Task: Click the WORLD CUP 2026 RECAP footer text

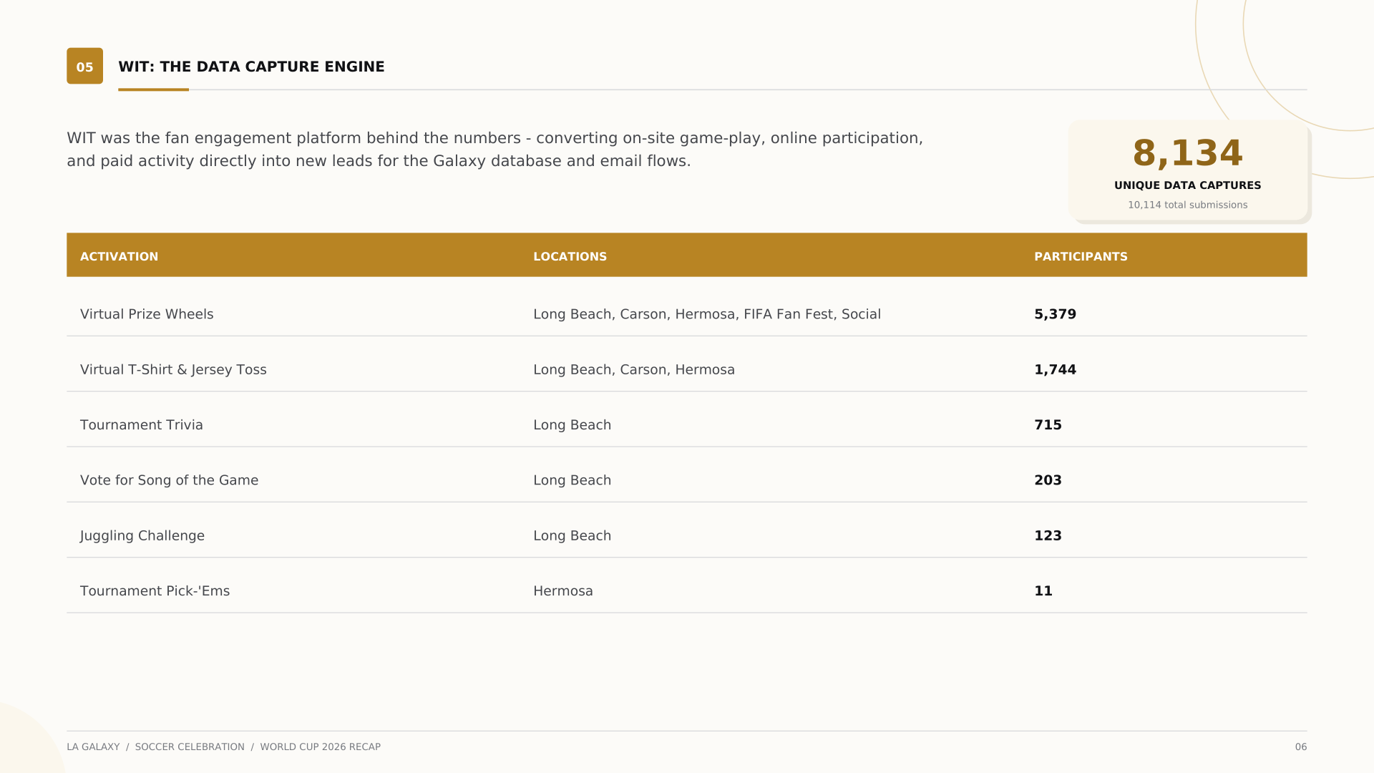Action: pos(321,747)
